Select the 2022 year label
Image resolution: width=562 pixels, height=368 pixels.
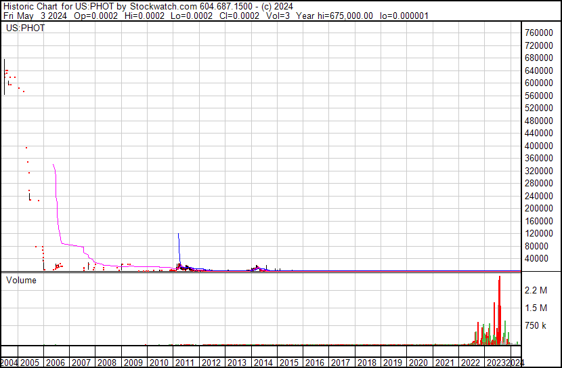(x=471, y=363)
